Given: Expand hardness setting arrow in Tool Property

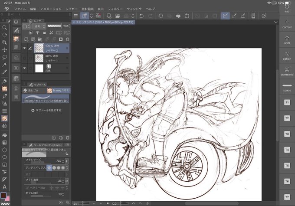Looking at the screenshot, I should [66, 174].
